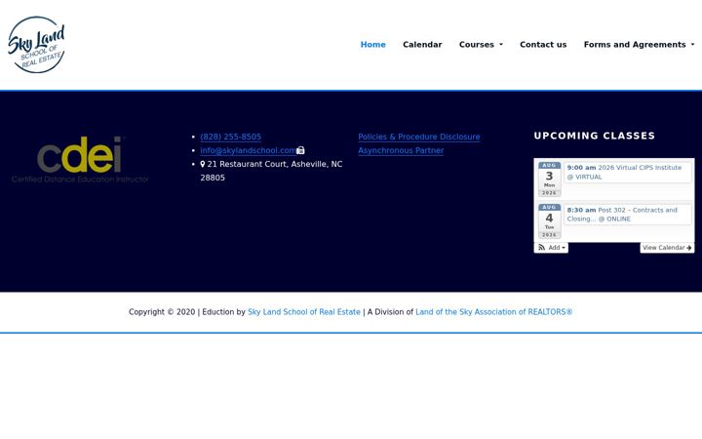Click the map marker icon by address
This screenshot has height=439, width=702.
203,165
